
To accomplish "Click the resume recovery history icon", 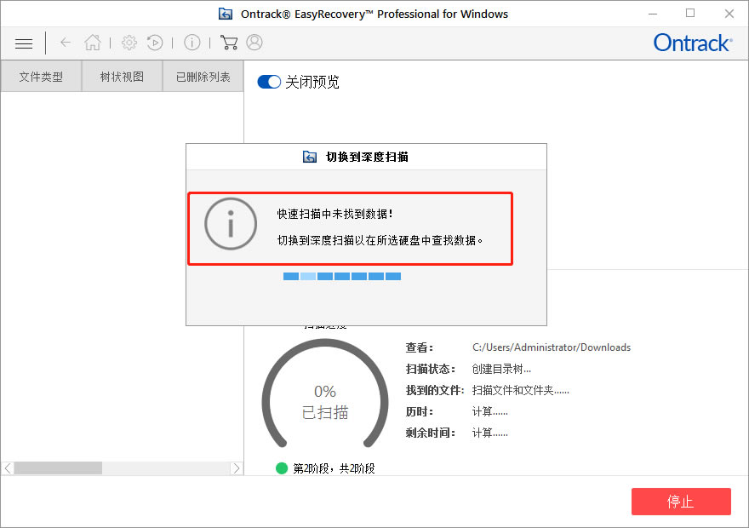I will (155, 42).
